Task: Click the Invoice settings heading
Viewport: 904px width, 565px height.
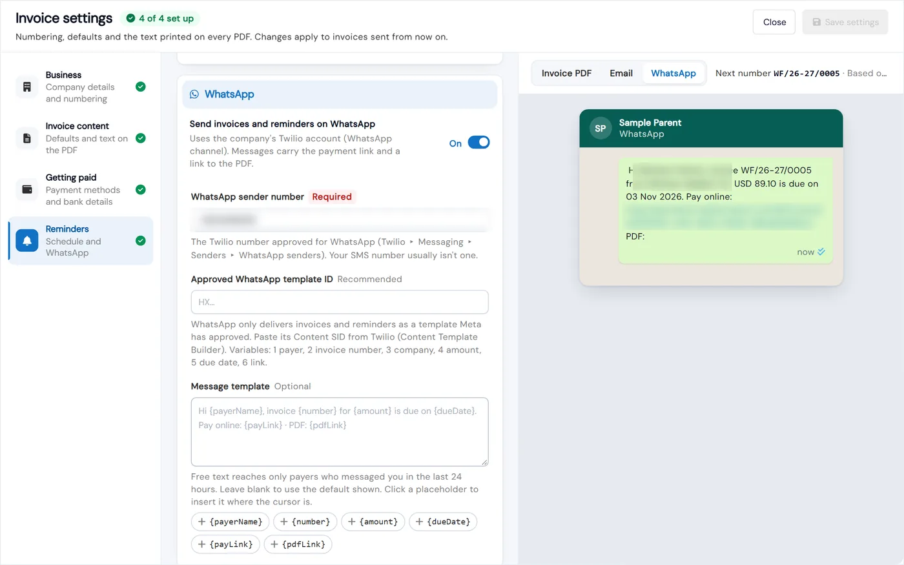Action: tap(64, 18)
